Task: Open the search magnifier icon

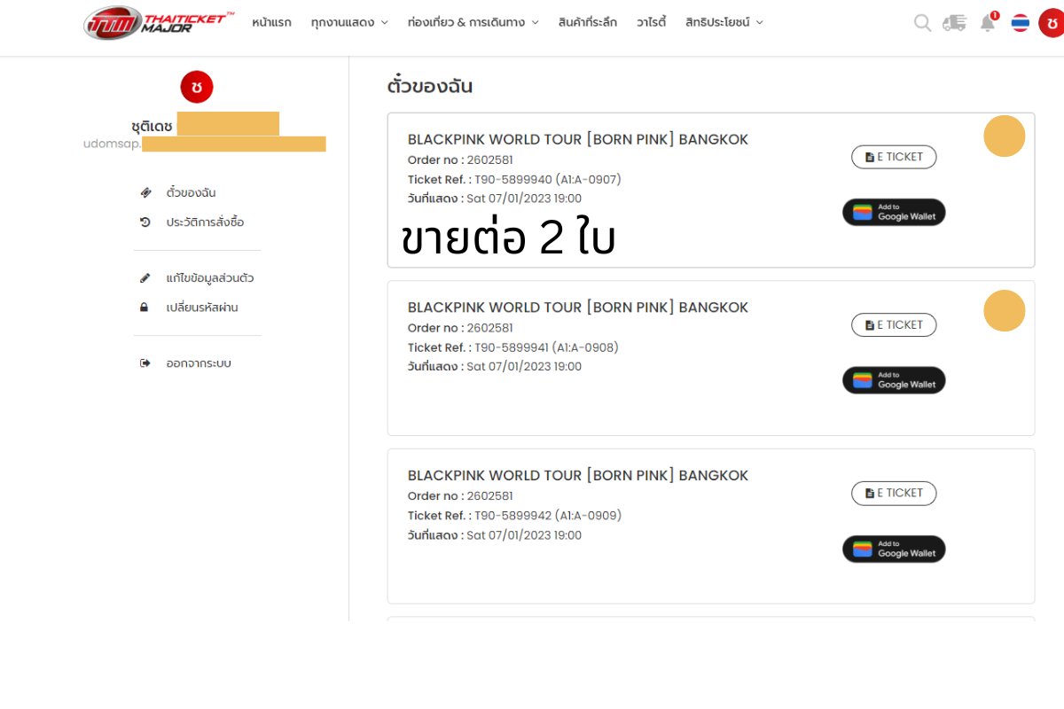Action: tap(923, 23)
